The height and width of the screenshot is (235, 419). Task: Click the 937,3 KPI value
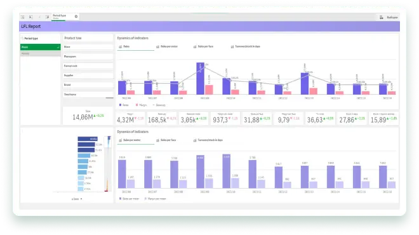click(x=220, y=120)
